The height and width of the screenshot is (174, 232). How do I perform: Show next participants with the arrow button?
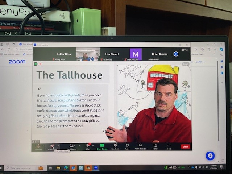click(x=176, y=54)
